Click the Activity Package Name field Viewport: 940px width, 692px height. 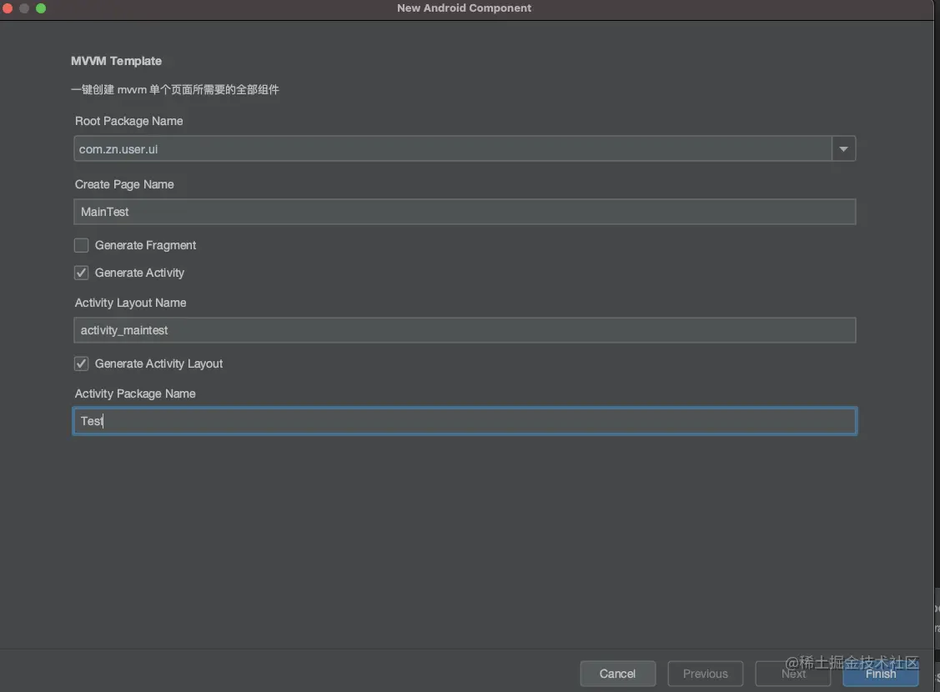point(465,420)
